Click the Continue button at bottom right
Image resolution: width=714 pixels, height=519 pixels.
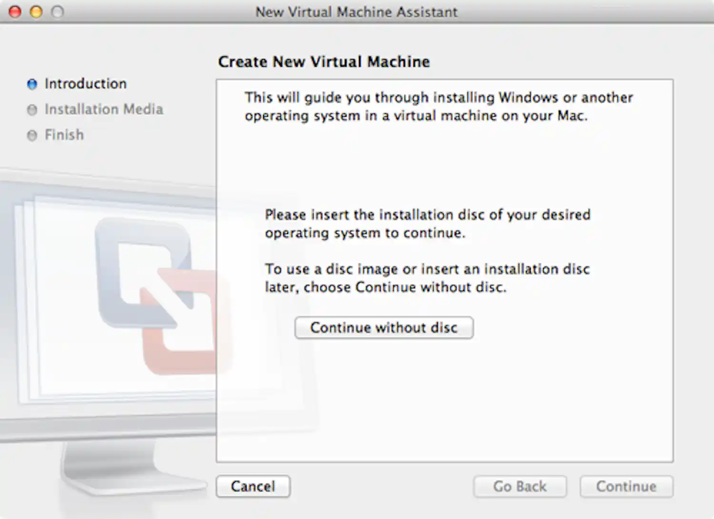[626, 486]
